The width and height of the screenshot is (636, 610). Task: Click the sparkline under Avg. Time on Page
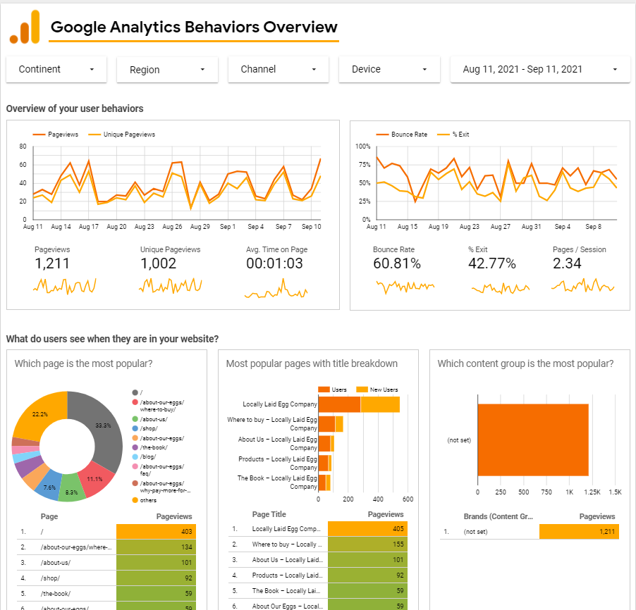coord(276,288)
